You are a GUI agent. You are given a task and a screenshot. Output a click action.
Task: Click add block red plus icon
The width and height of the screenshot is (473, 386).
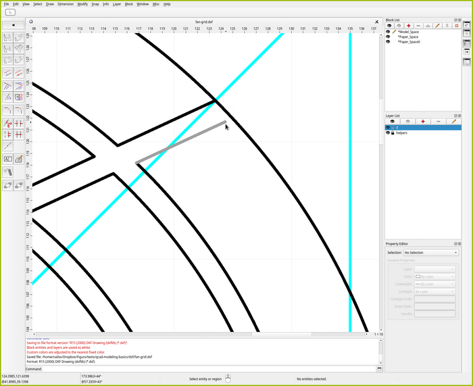(x=408, y=25)
